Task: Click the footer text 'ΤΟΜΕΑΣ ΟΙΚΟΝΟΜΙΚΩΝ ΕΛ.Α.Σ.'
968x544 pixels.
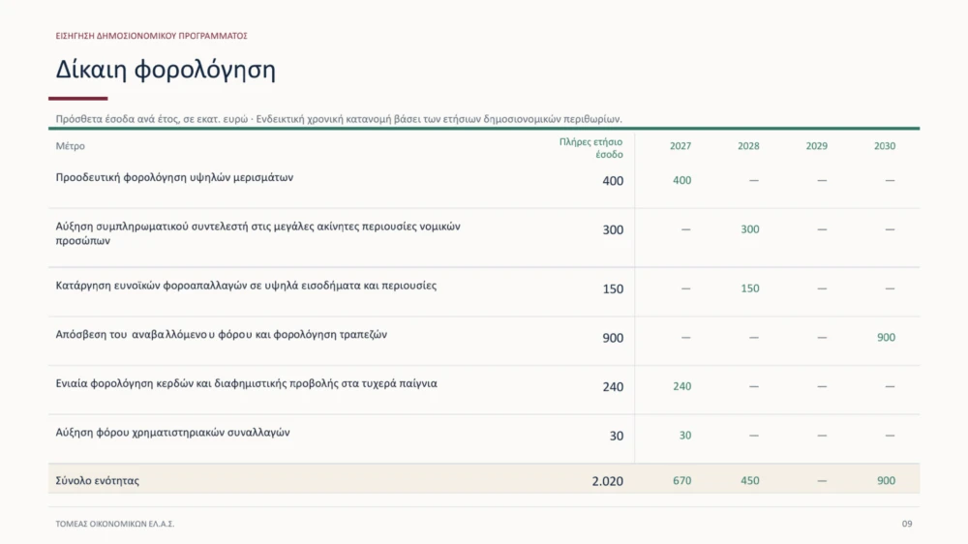Action: [115, 524]
